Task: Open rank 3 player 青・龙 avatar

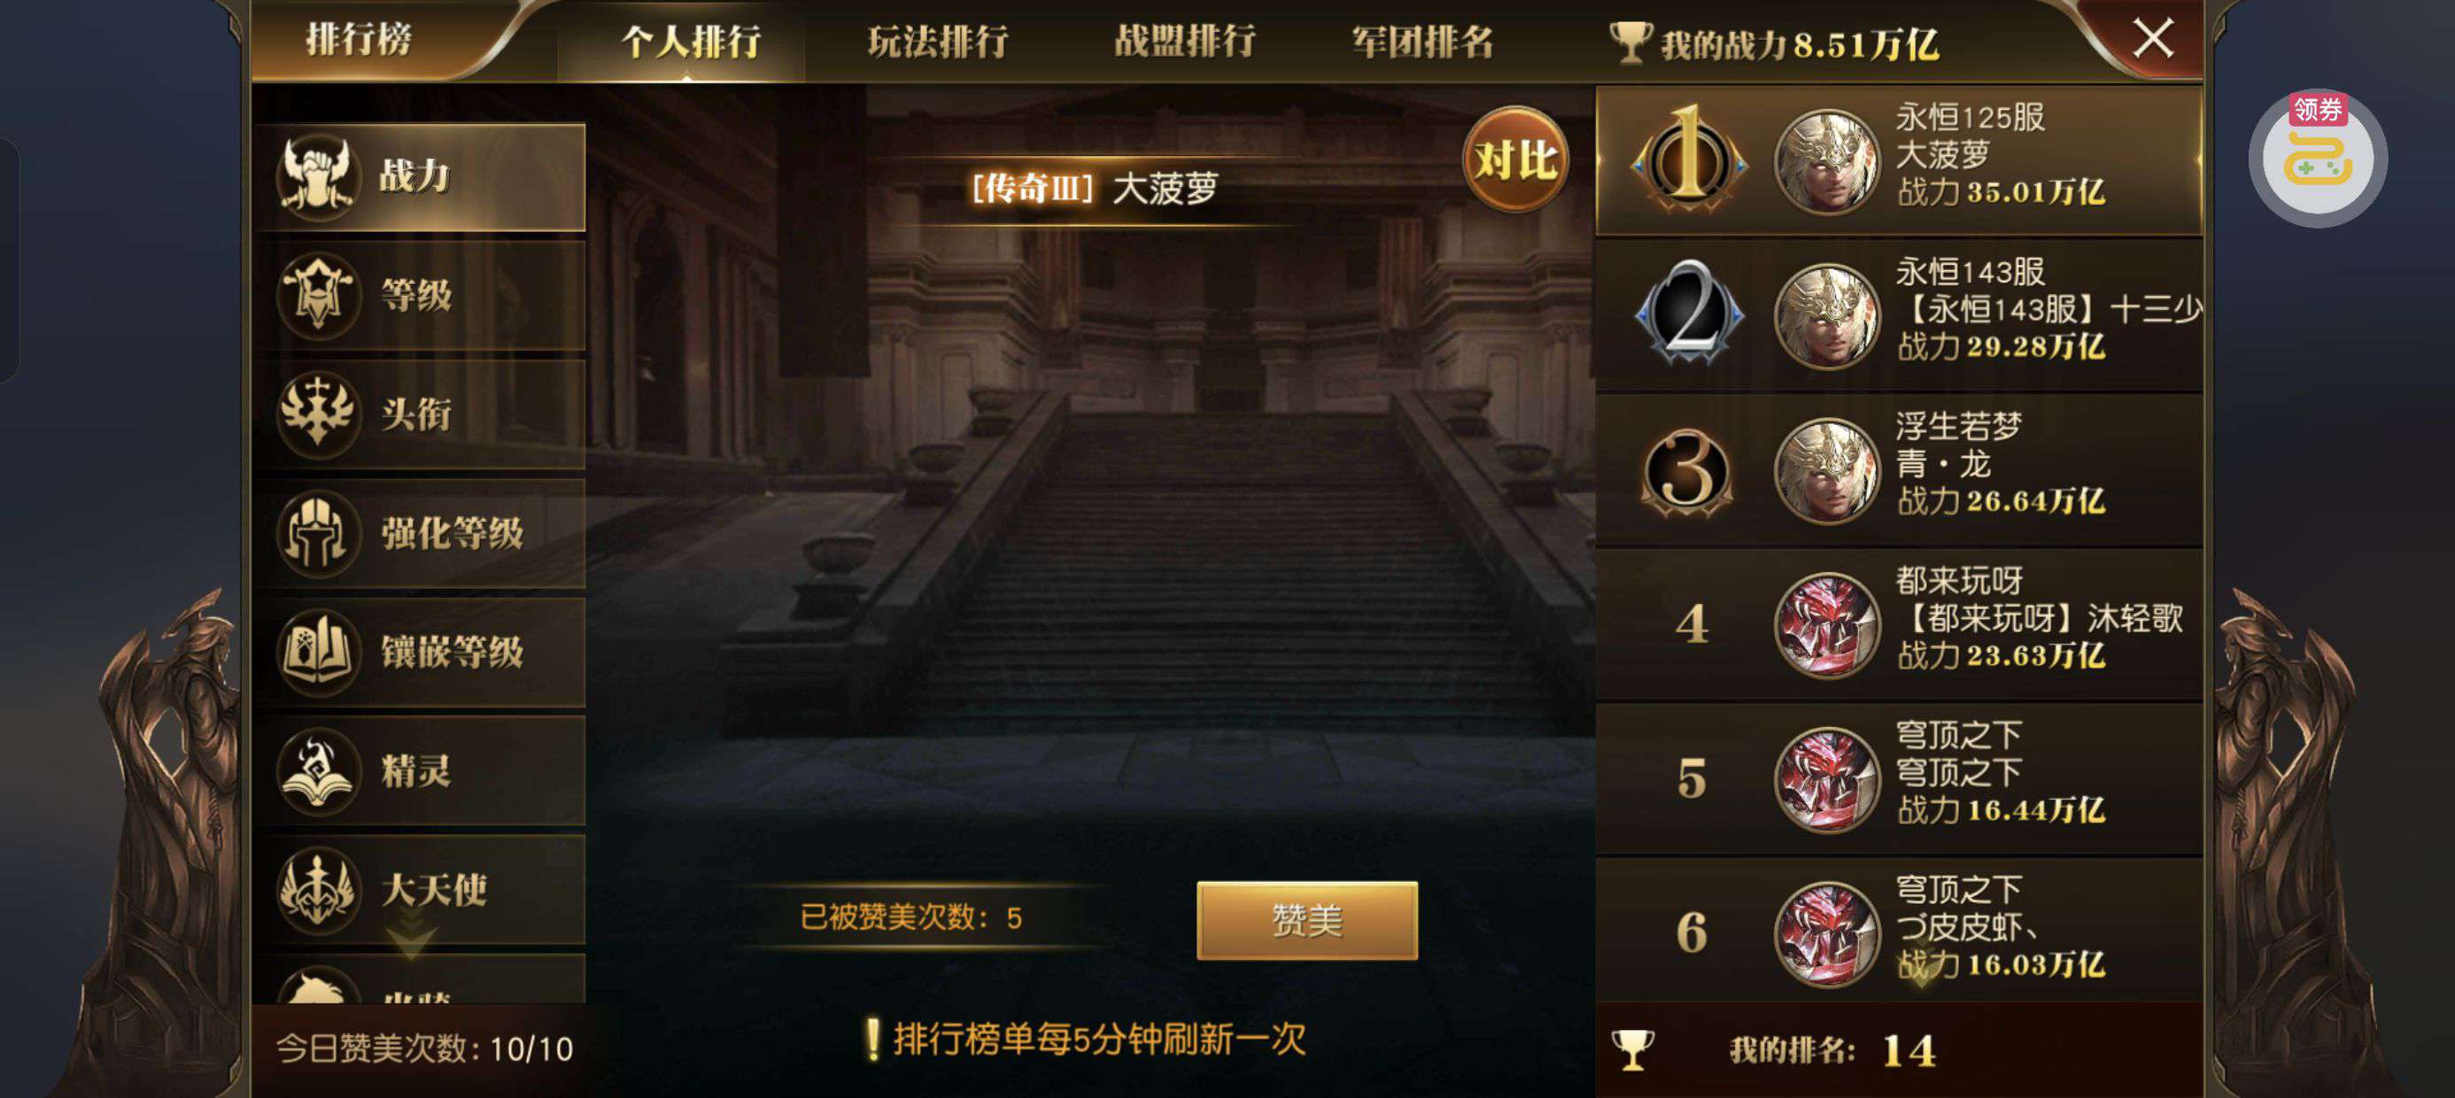Action: (1826, 471)
